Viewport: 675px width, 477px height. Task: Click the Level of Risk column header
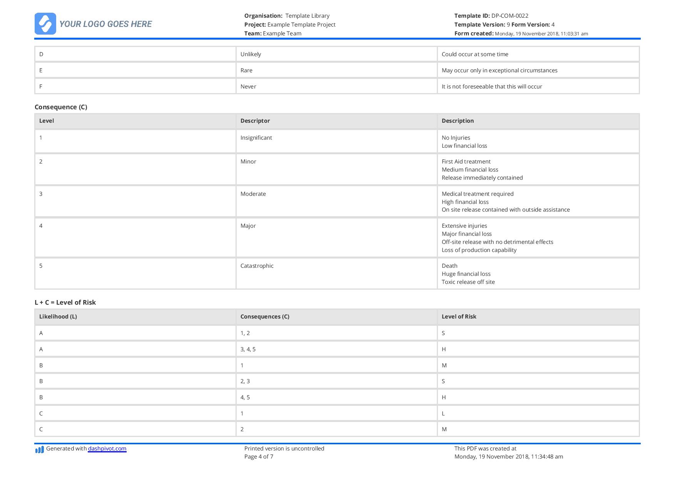point(459,317)
